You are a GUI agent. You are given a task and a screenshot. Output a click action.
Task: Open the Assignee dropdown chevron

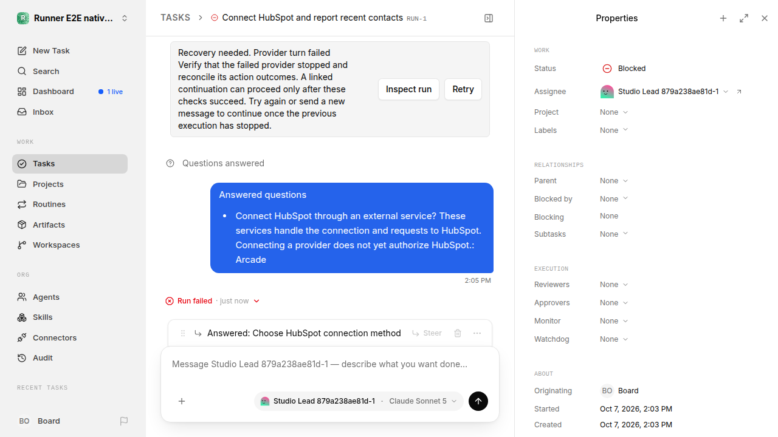click(726, 92)
